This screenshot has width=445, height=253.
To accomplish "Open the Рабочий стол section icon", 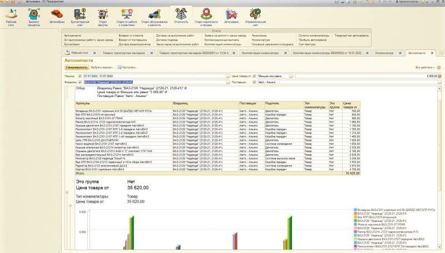I will coord(11,17).
